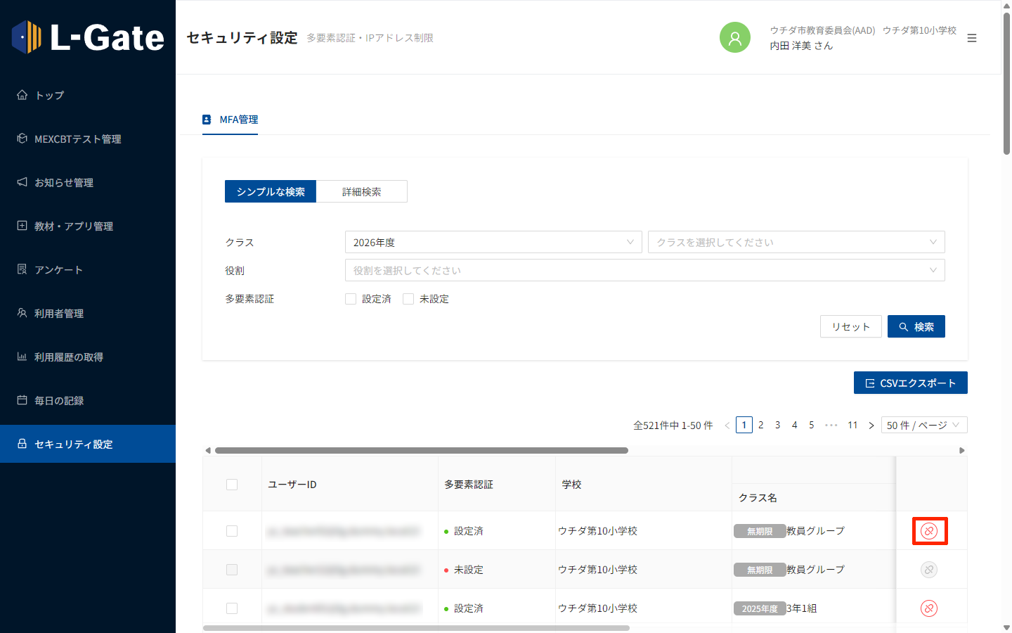Open 利用者管理 in the sidebar
1012x633 pixels.
(88, 313)
